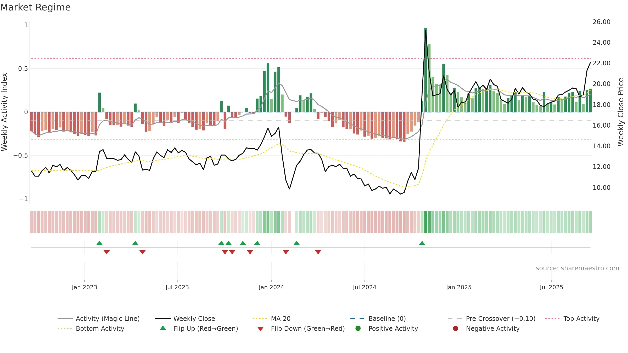The height and width of the screenshot is (353, 628).
Task: Click the Market Regime chart title
Action: tap(35, 7)
